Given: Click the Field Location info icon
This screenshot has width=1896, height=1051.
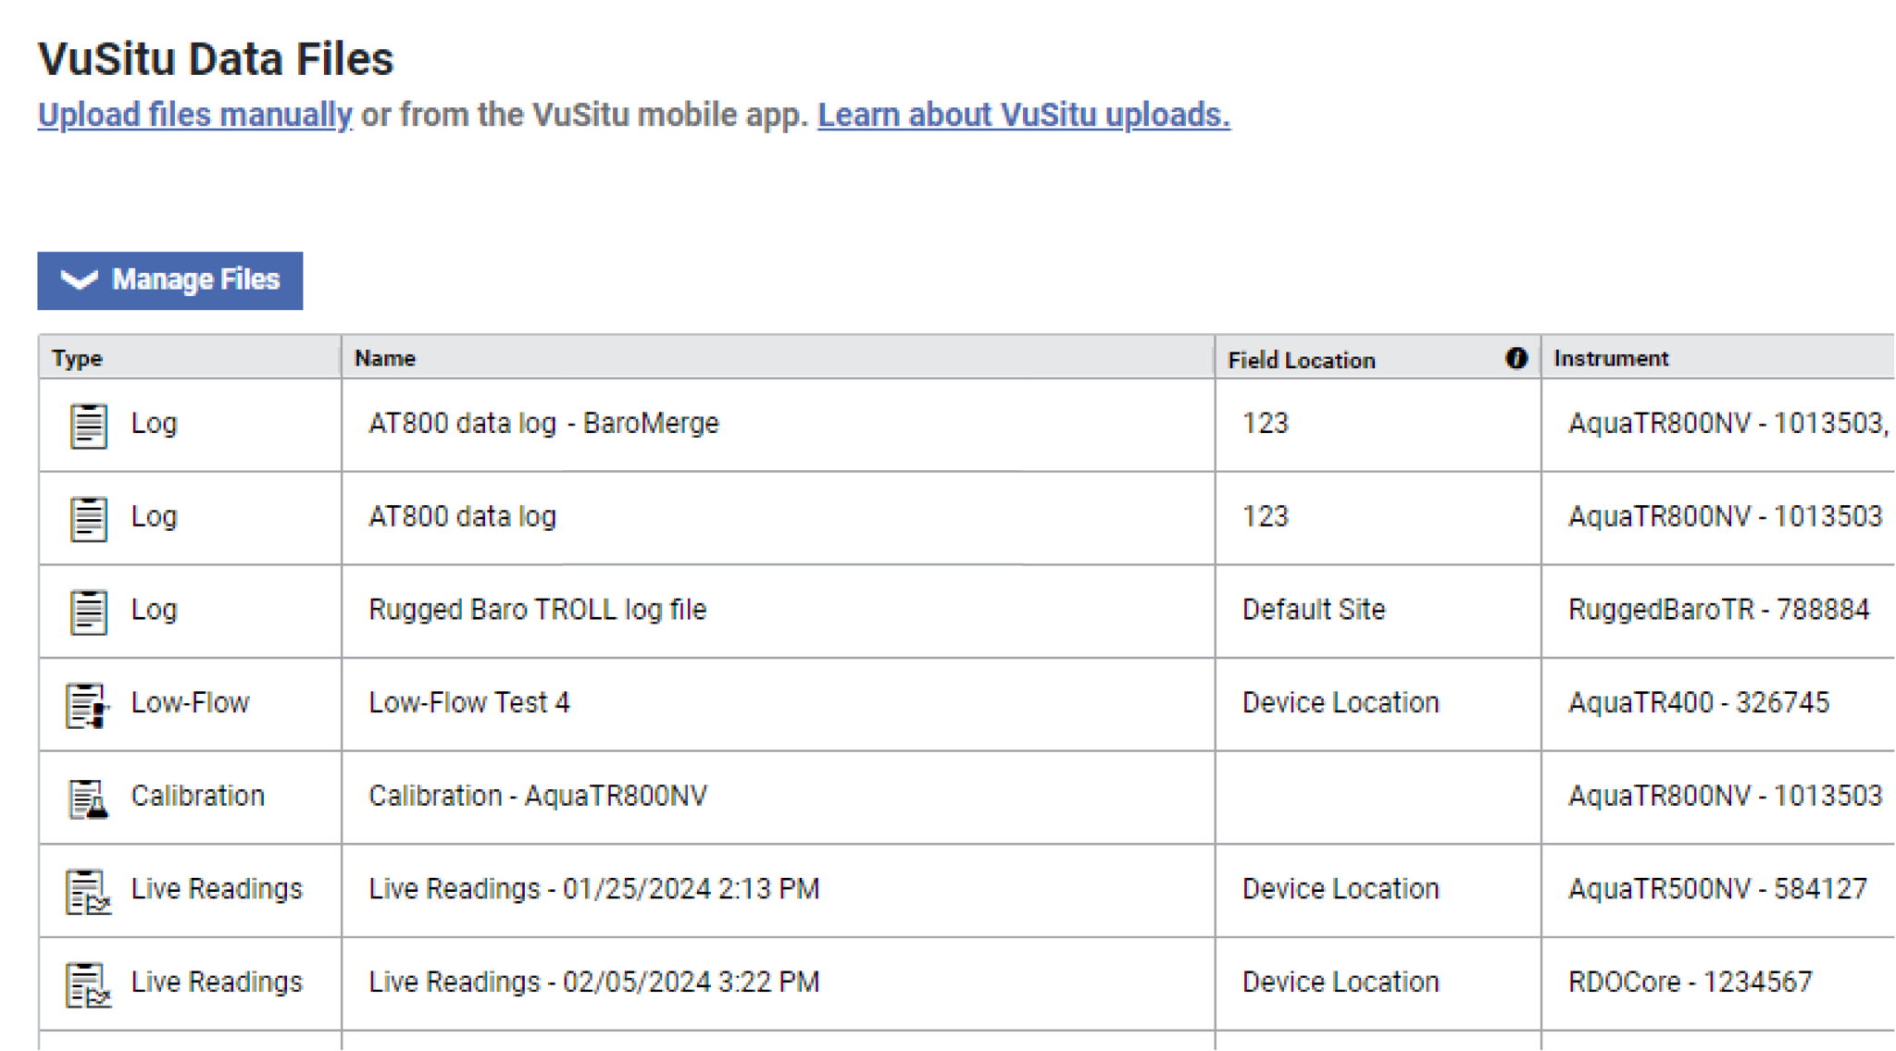Looking at the screenshot, I should (x=1516, y=358).
